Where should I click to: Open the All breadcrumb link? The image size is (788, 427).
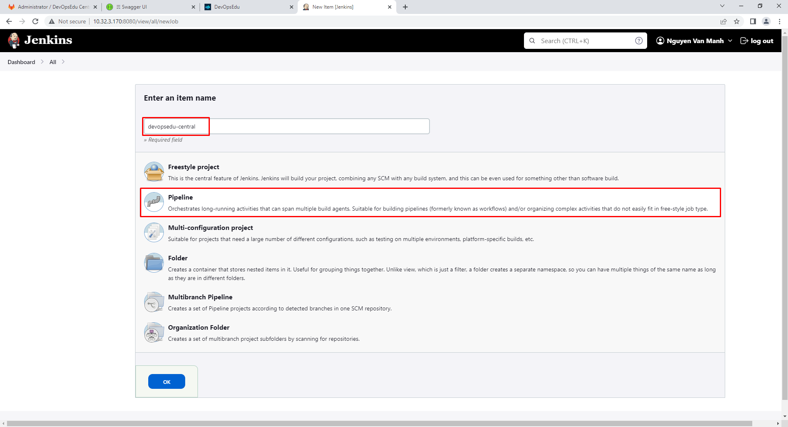coord(53,62)
